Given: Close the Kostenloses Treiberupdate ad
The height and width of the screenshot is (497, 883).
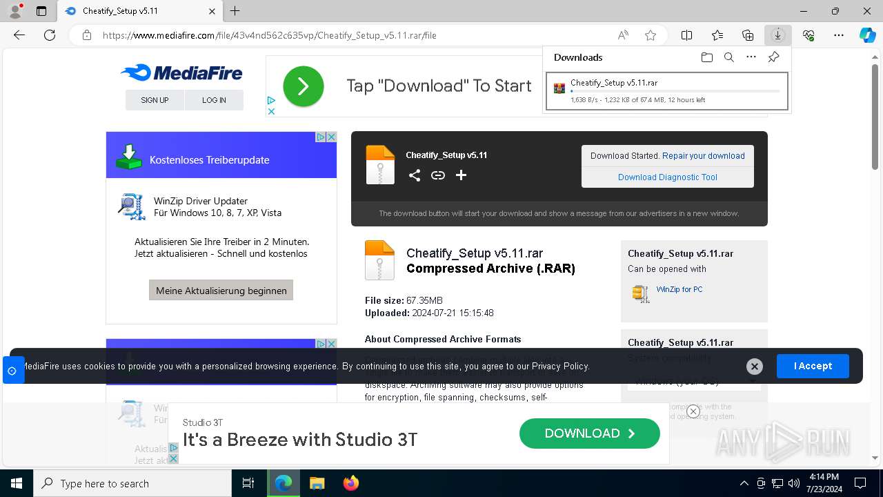Looking at the screenshot, I should pyautogui.click(x=331, y=137).
